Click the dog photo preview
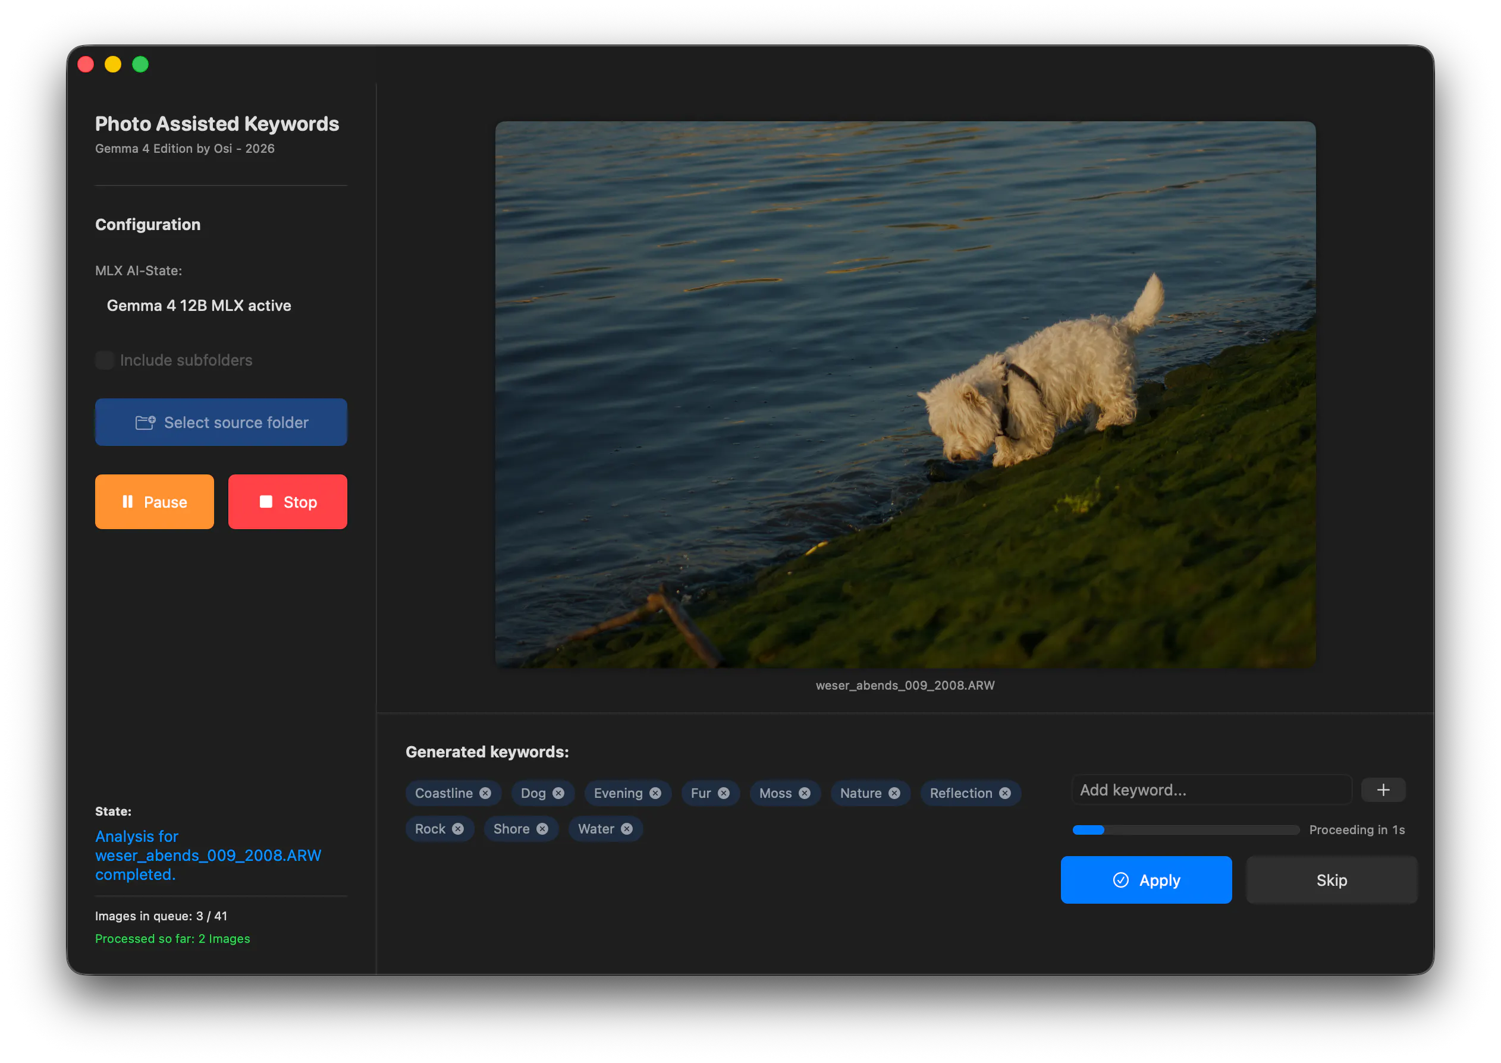The height and width of the screenshot is (1063, 1501). point(905,395)
